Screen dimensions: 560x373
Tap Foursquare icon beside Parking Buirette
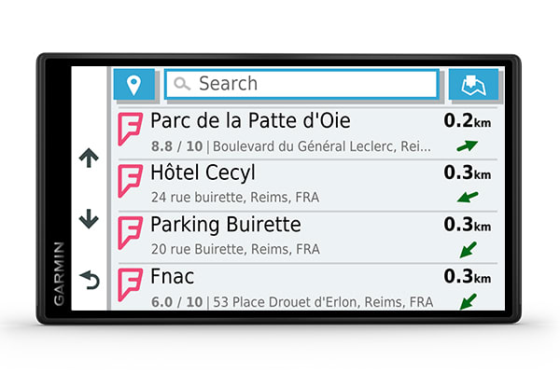pyautogui.click(x=132, y=234)
